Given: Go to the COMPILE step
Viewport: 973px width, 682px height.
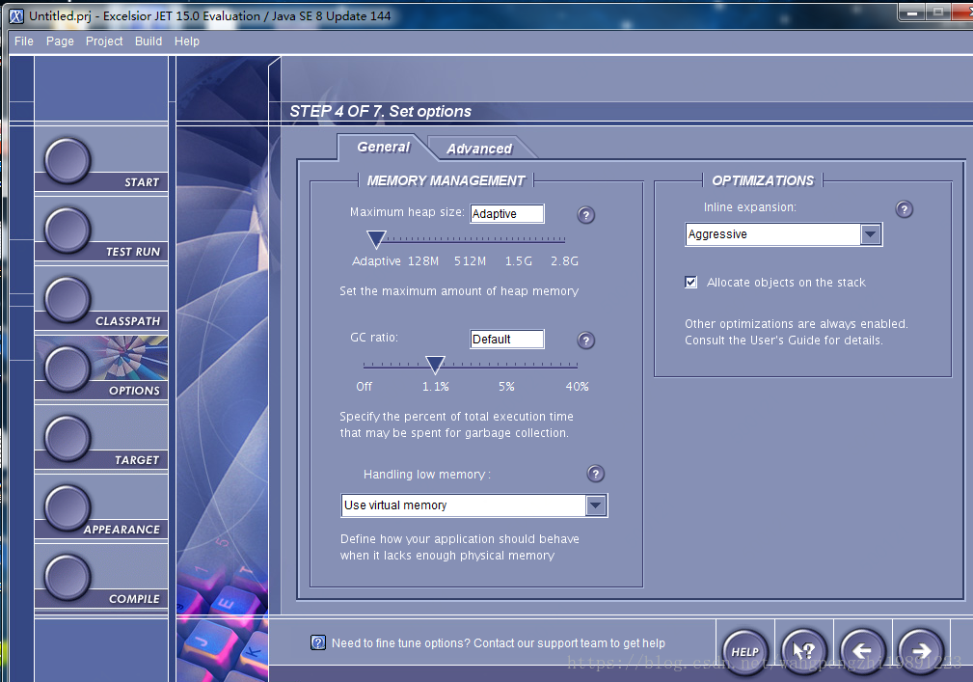Looking at the screenshot, I should [x=67, y=577].
